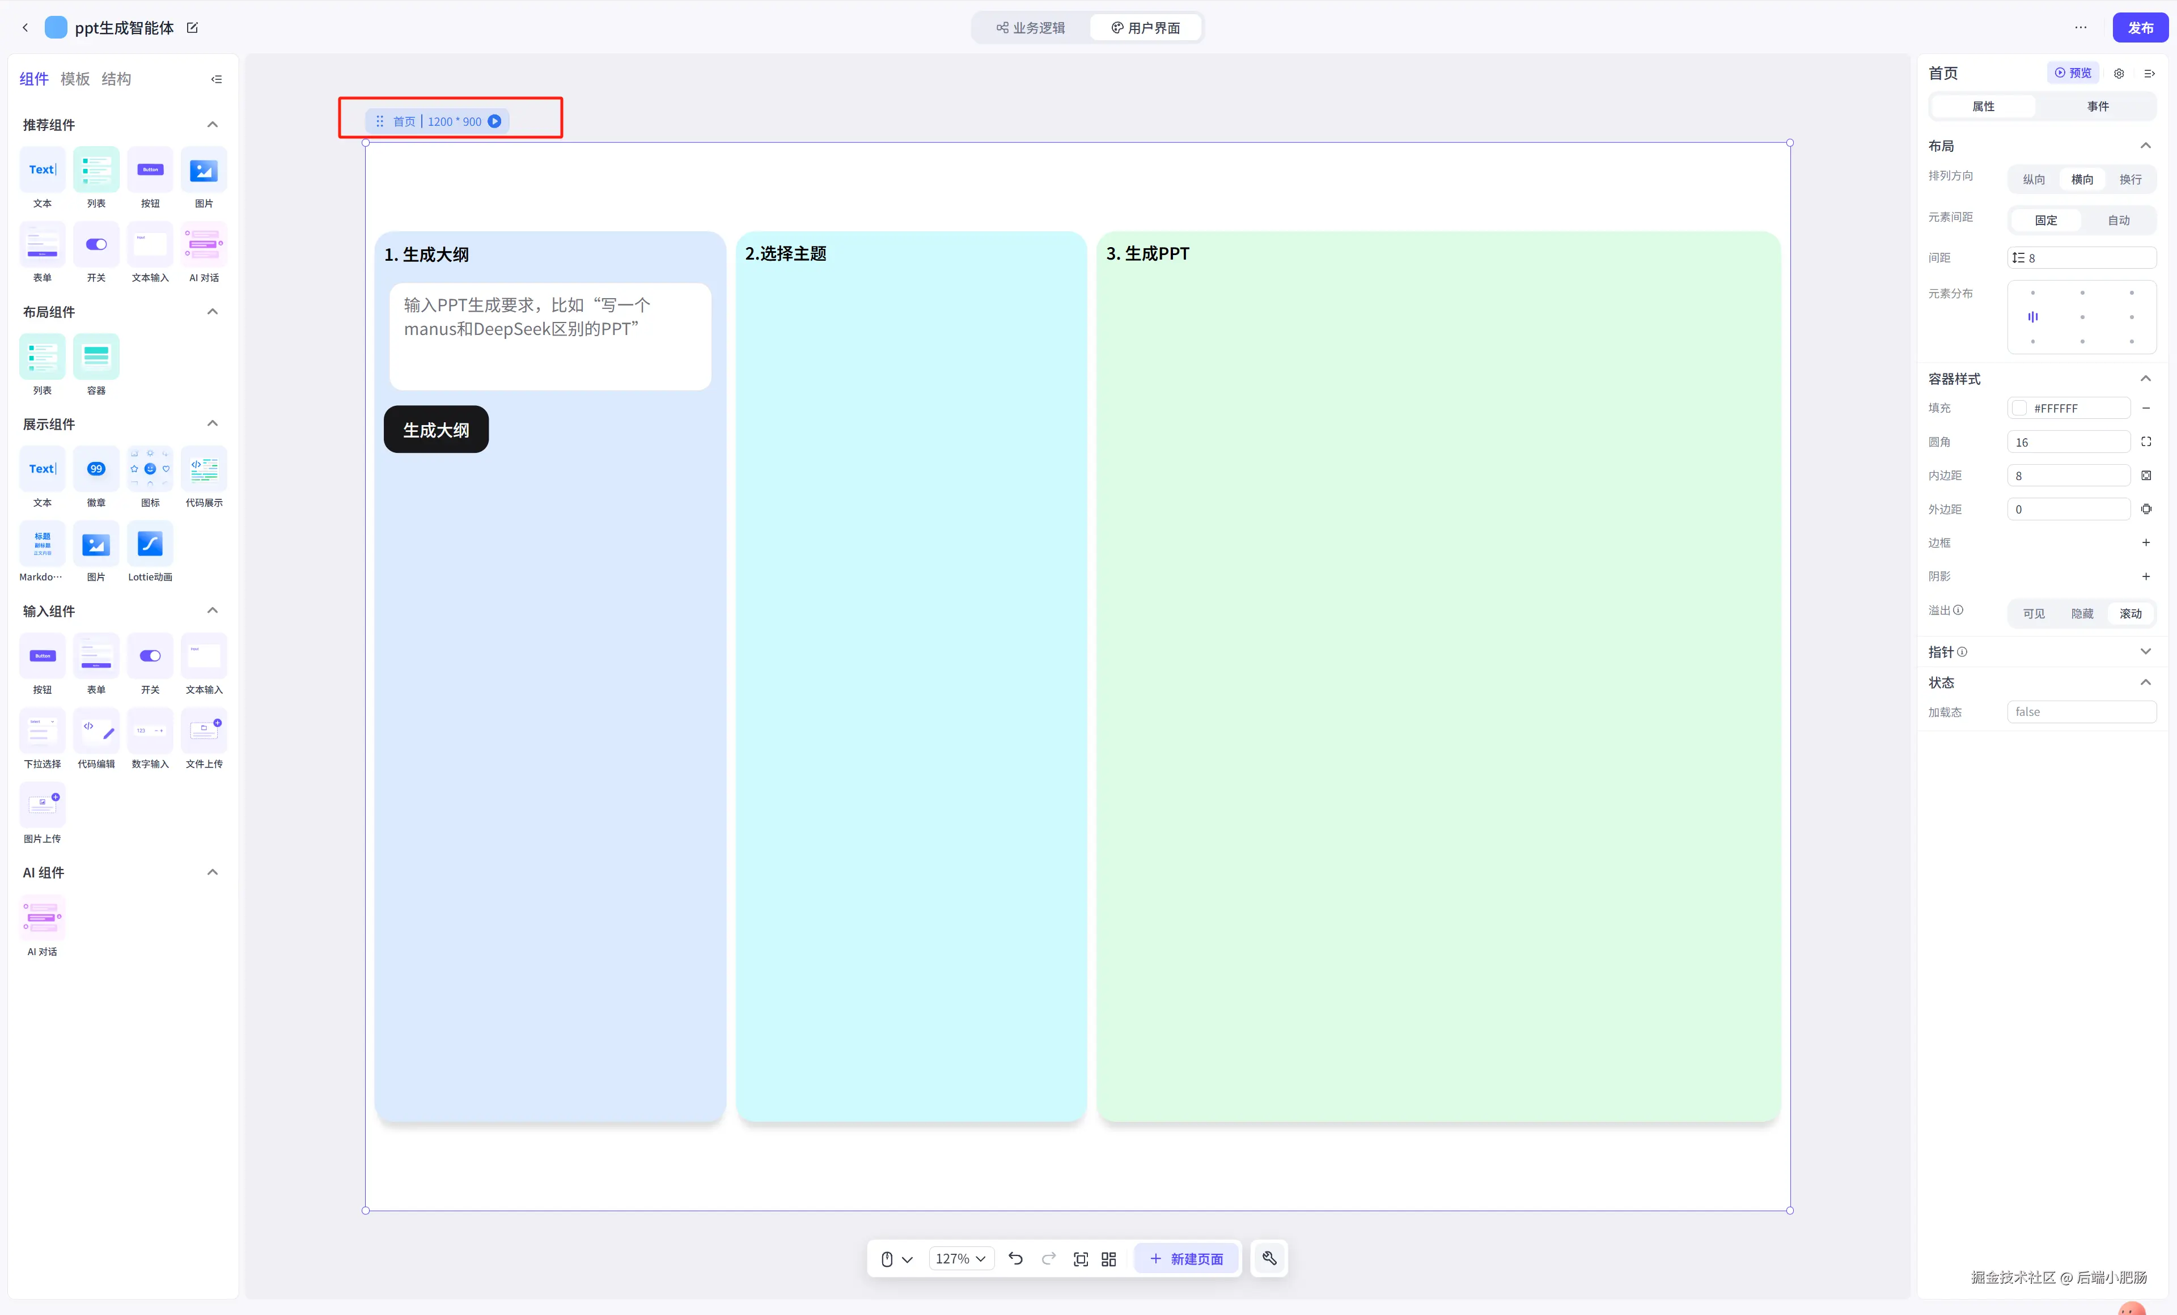This screenshot has height=1315, width=2177.
Task: Switch element spacing to 自动
Action: [2118, 220]
